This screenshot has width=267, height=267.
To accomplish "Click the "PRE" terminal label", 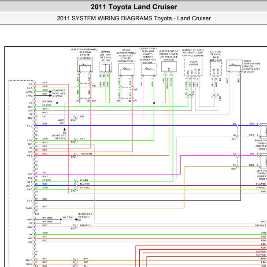I will coord(30,156).
